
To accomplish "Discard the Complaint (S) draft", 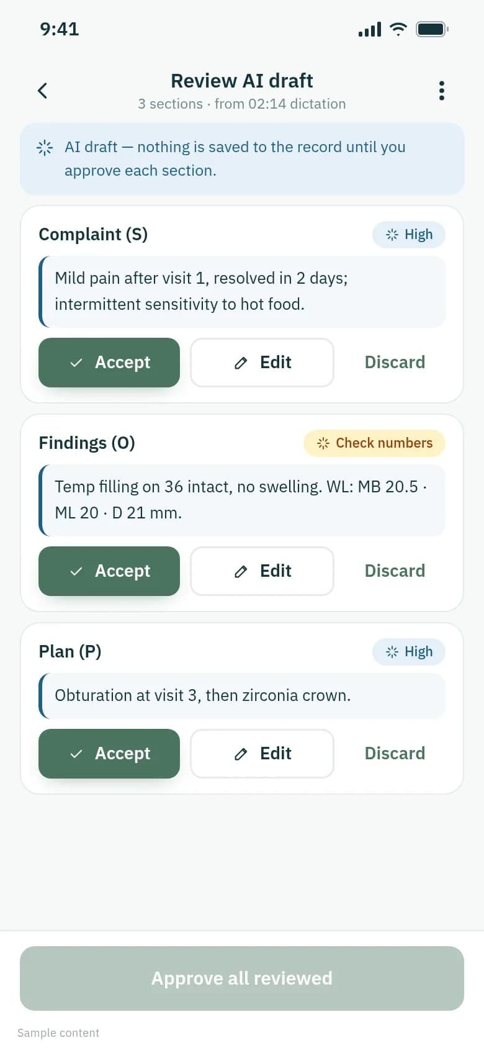I will pos(395,363).
